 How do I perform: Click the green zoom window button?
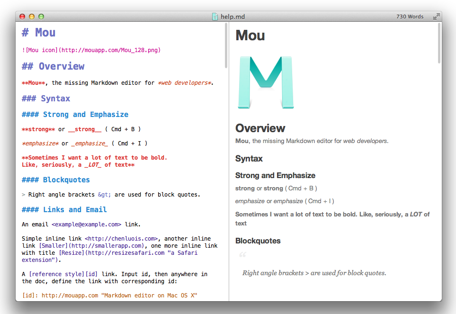click(41, 17)
